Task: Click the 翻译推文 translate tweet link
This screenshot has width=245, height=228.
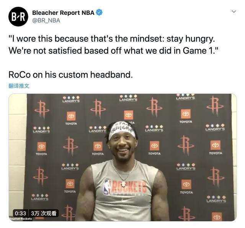Action: 19,86
